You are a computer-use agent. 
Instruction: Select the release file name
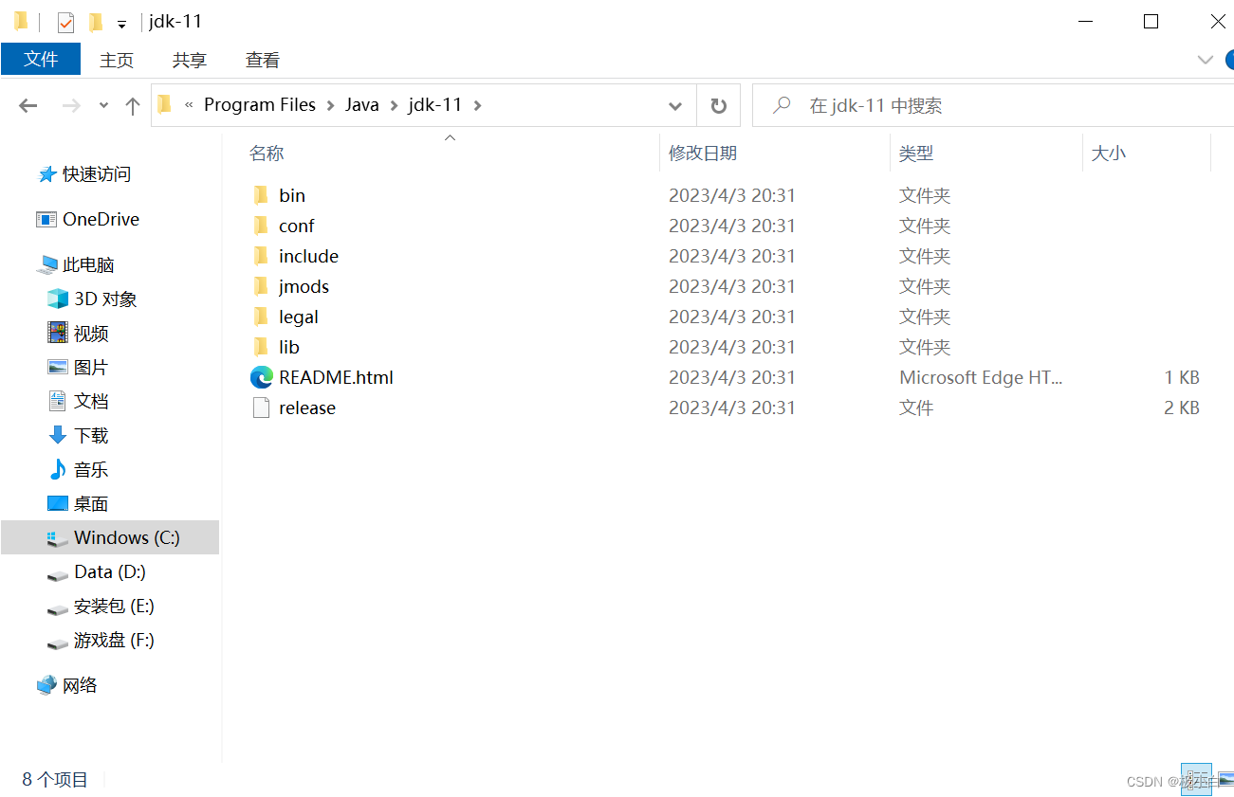(307, 408)
